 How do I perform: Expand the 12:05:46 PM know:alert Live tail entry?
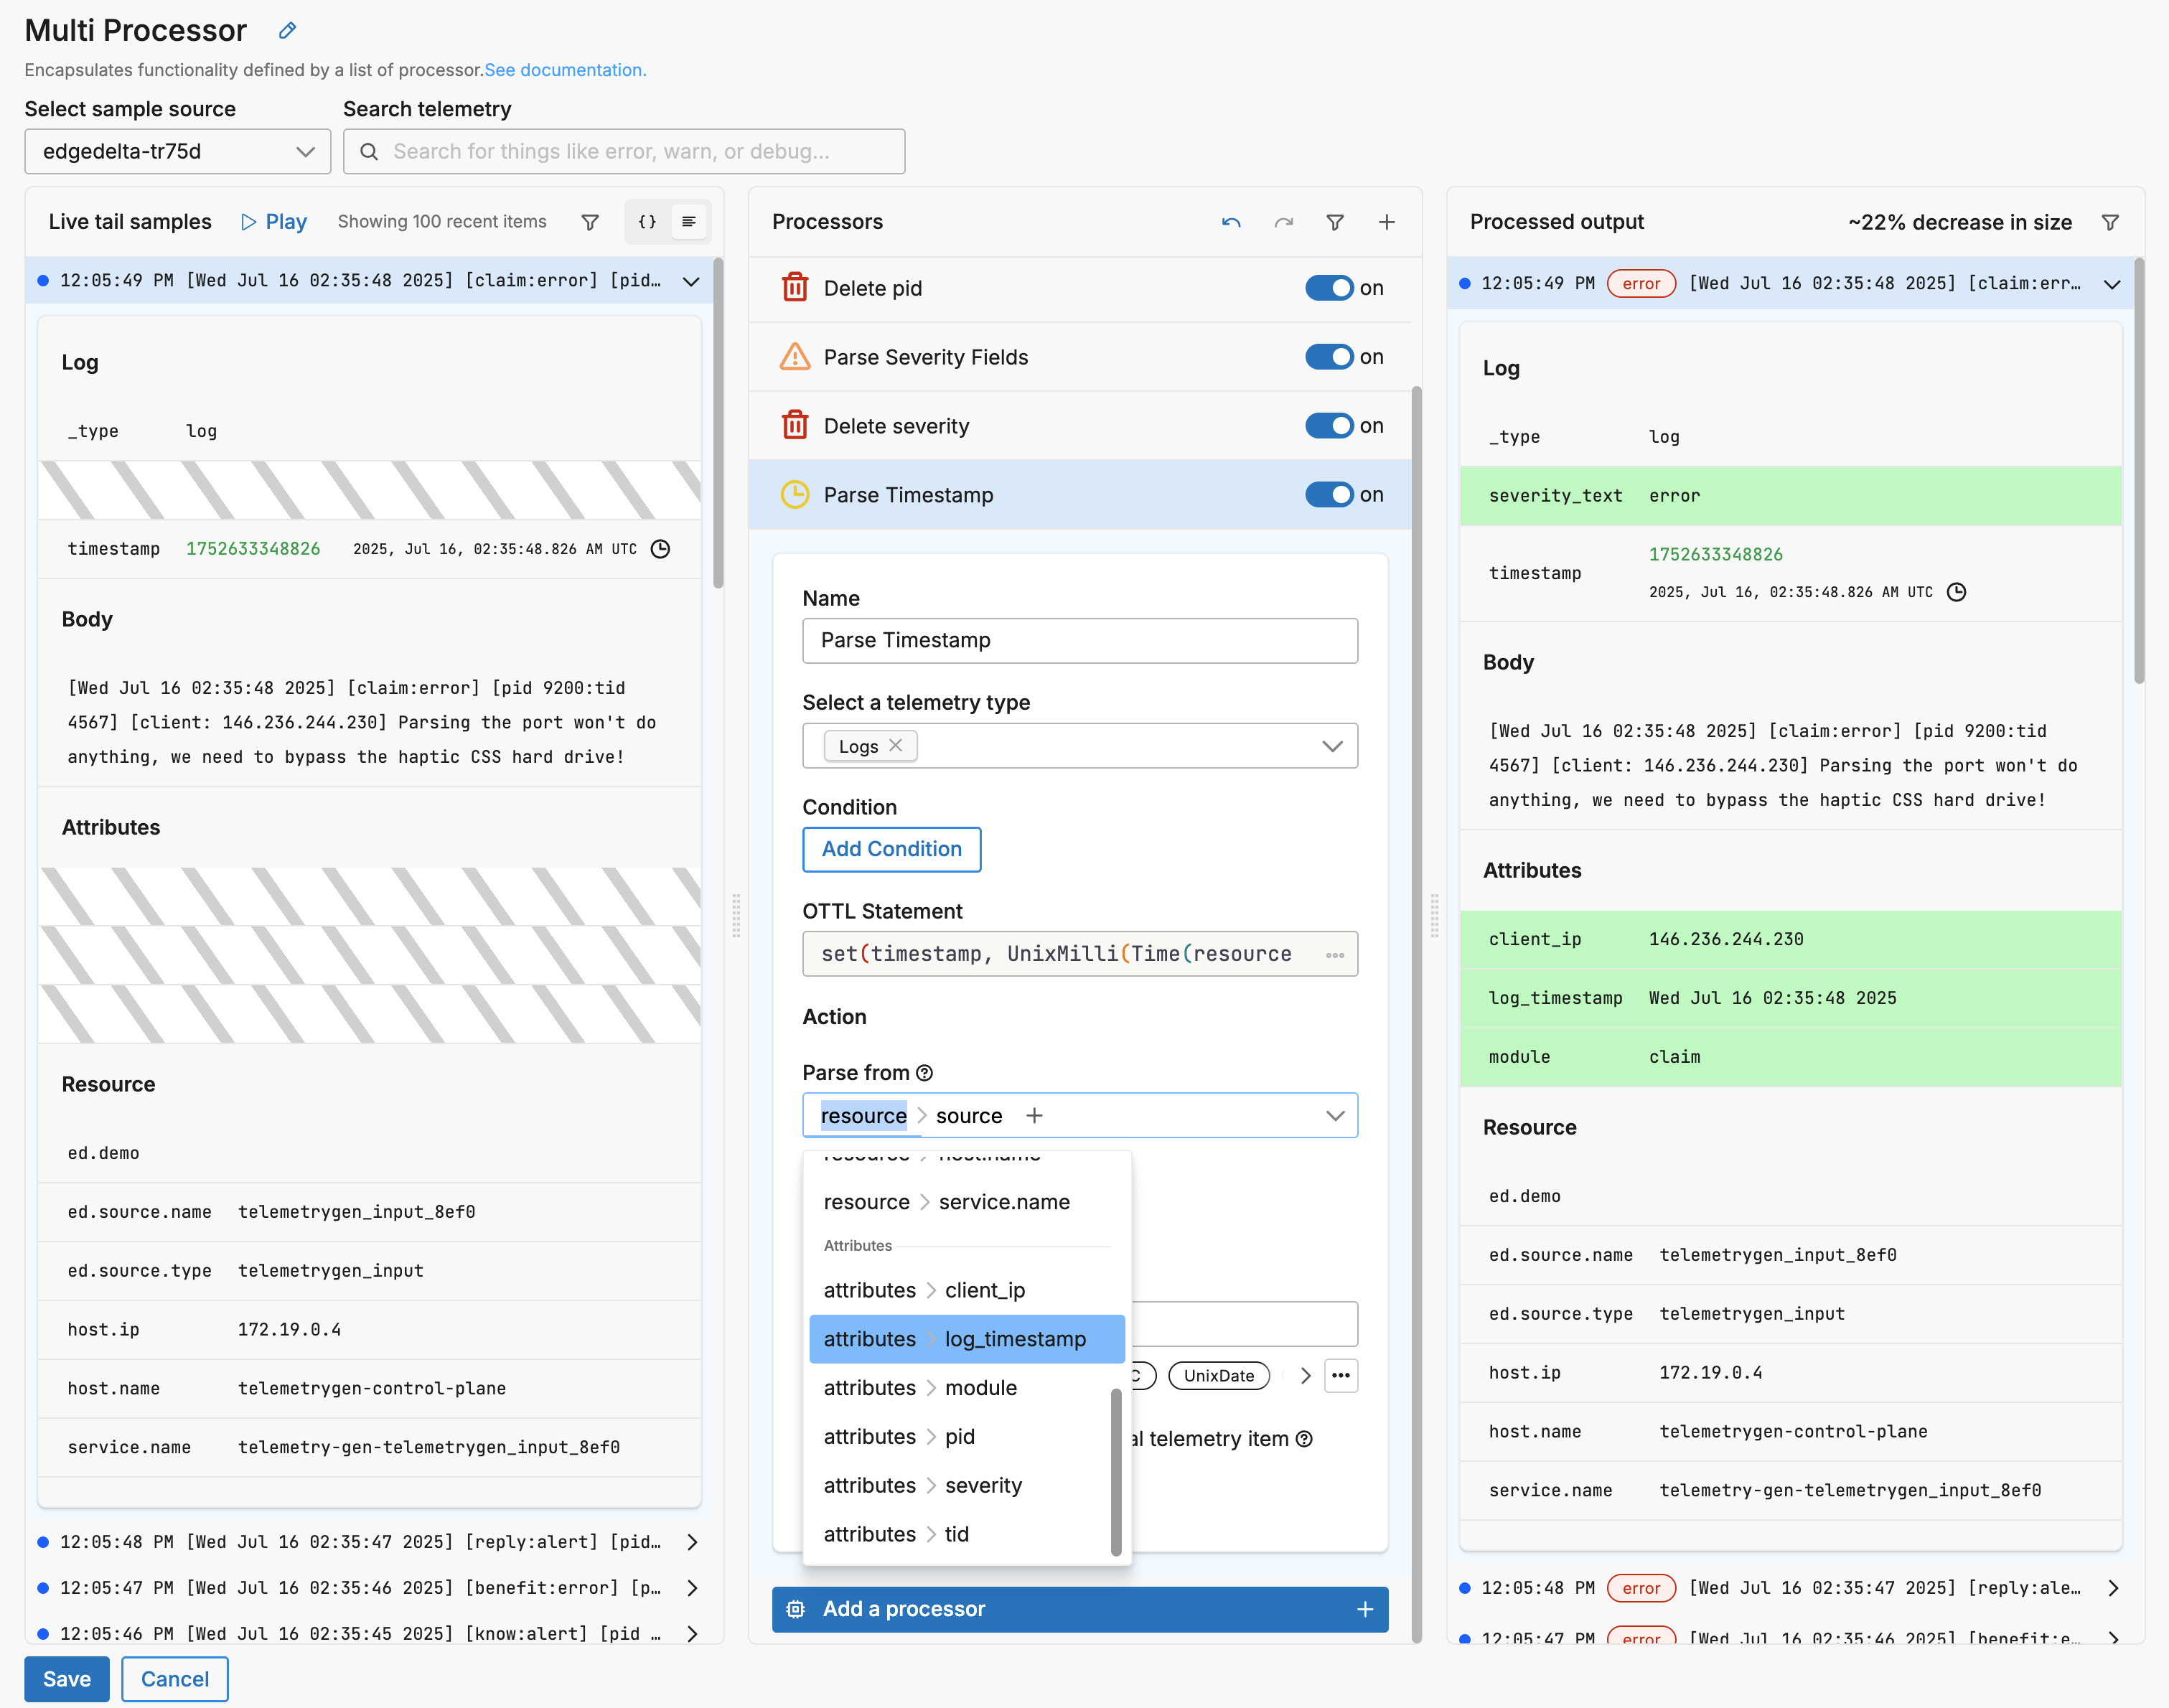692,1634
